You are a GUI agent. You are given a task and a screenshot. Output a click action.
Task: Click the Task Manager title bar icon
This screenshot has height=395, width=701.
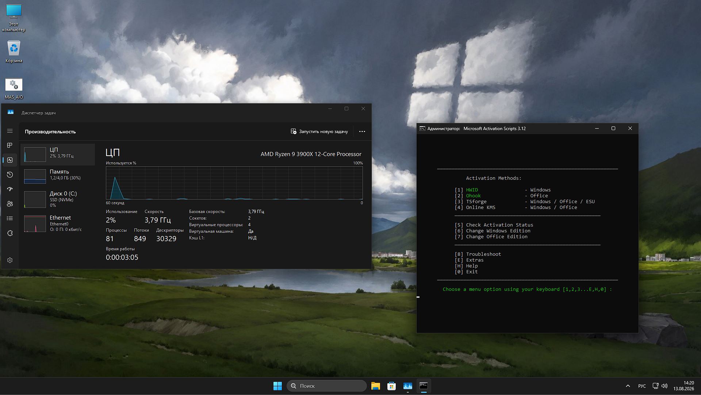tap(11, 112)
